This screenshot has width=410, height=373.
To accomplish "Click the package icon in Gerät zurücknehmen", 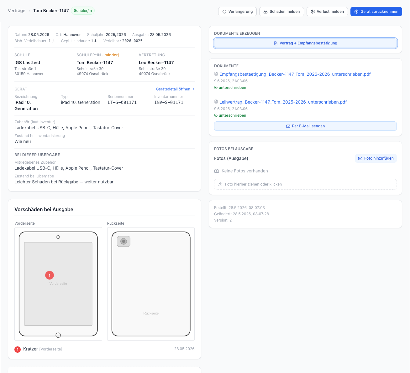I will [356, 12].
